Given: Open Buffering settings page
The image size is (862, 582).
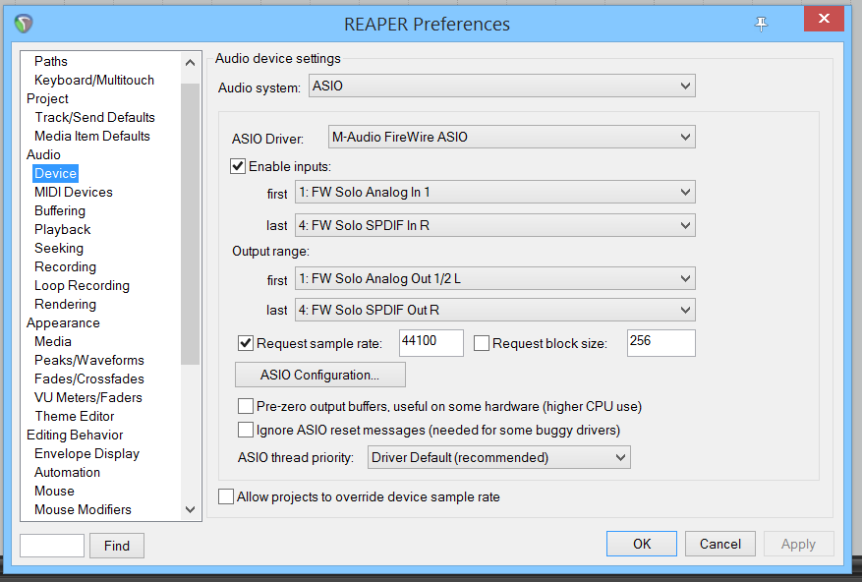Looking at the screenshot, I should tap(59, 210).
